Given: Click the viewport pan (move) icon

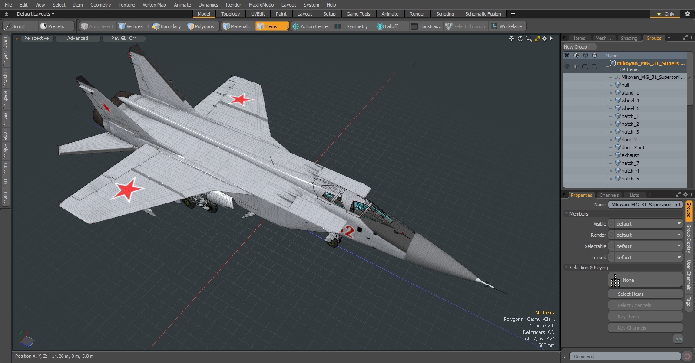Looking at the screenshot, I should [511, 39].
